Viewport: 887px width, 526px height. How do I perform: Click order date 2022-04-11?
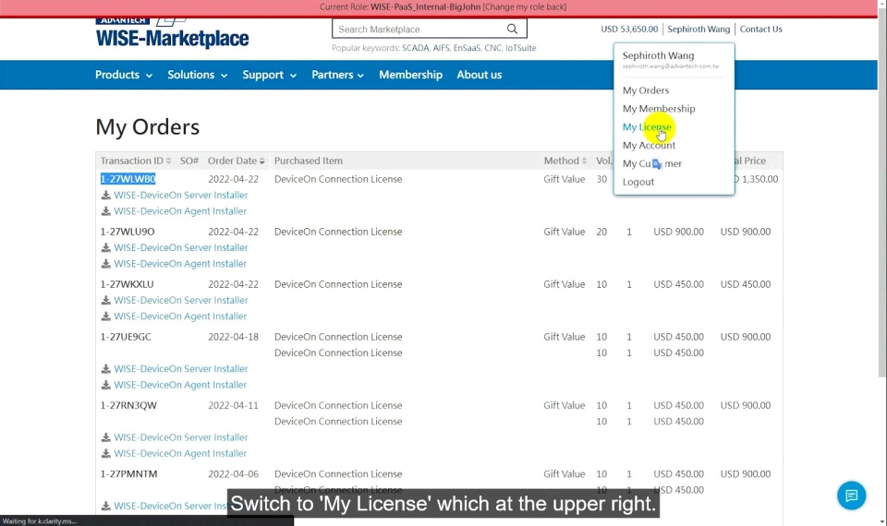[233, 405]
